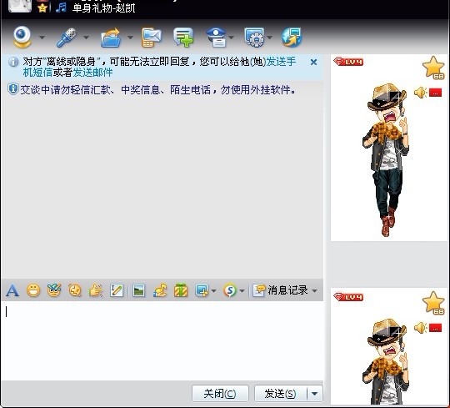Open the police cap report icon

click(217, 38)
